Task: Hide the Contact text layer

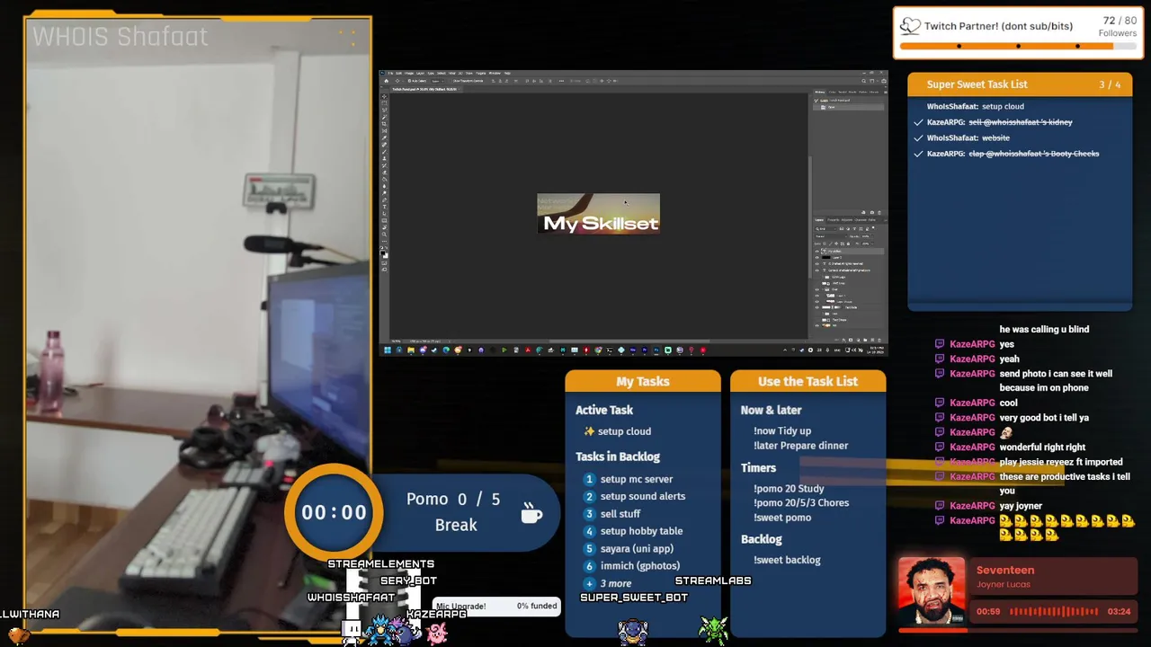Action: 816,270
